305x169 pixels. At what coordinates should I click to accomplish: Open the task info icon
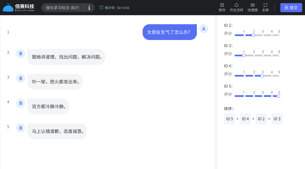tap(89, 8)
